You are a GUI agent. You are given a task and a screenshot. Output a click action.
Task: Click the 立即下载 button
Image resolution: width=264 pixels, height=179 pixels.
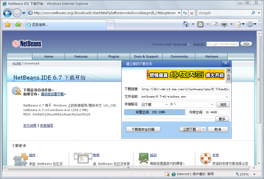(x=190, y=129)
